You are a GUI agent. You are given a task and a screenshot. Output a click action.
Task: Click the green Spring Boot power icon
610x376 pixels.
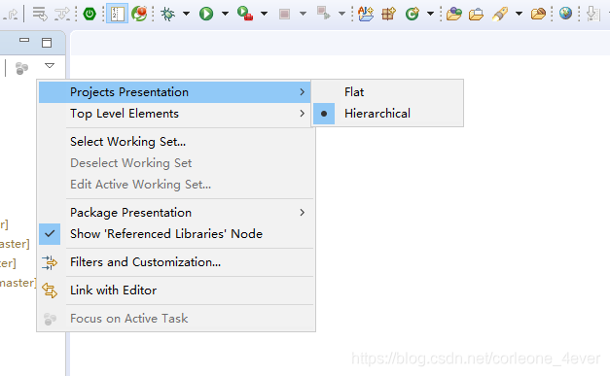90,15
